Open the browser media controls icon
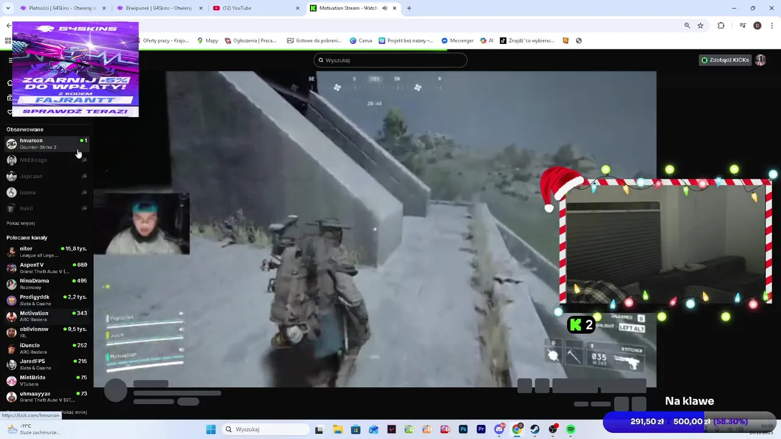Image resolution: width=781 pixels, height=439 pixels. [x=743, y=26]
